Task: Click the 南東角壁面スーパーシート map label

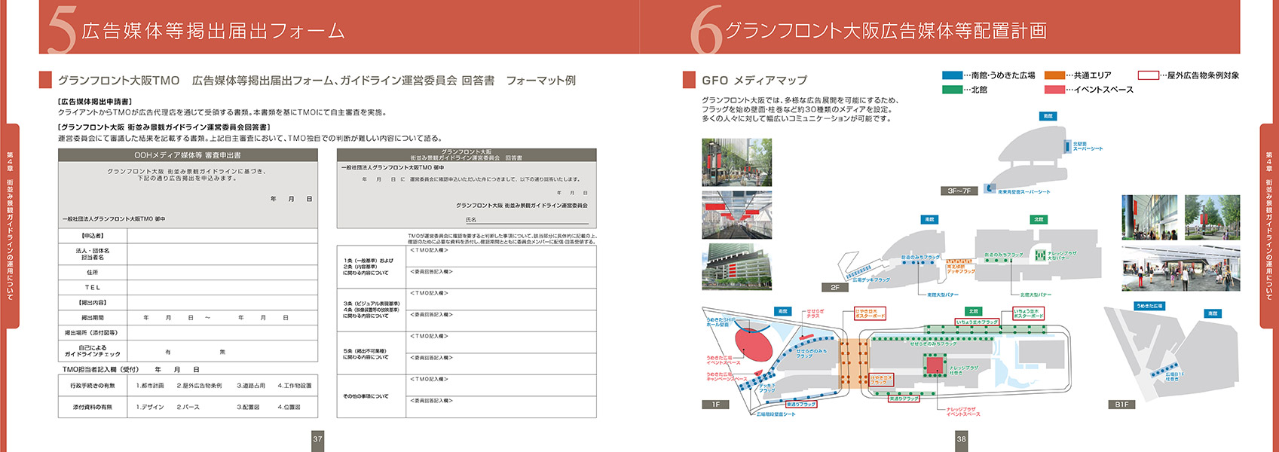Action: tap(1024, 191)
